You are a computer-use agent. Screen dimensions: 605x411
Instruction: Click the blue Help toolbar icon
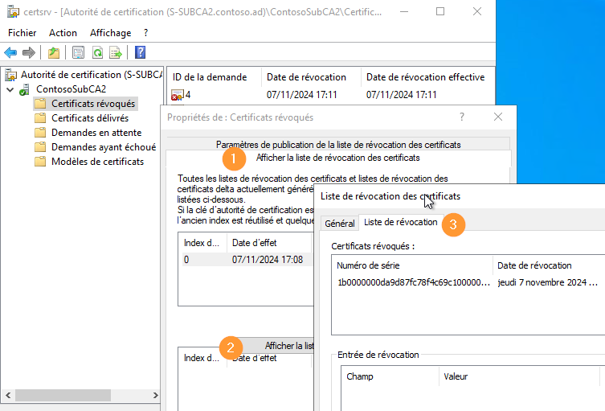[140, 52]
